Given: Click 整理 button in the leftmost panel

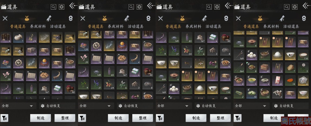Looking at the screenshot, I should 65,118.
